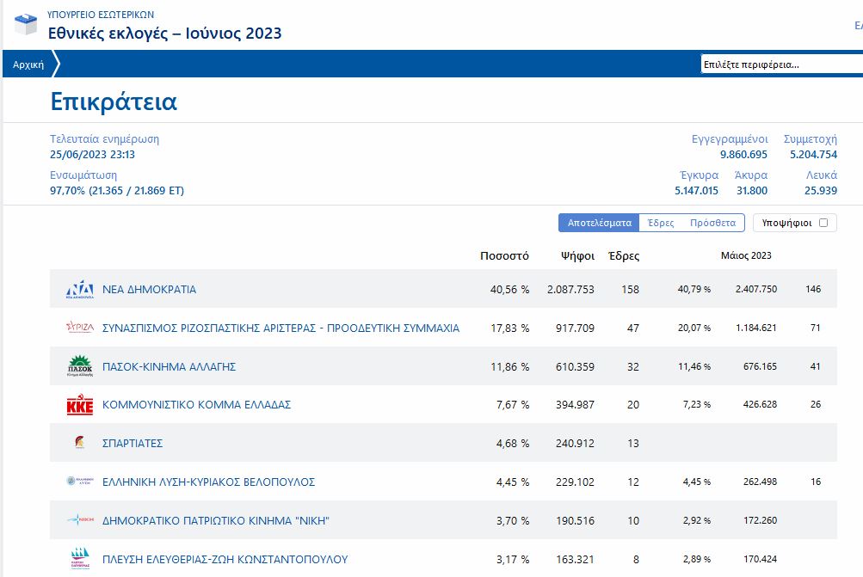Enable the Υποψήφιοι checkbox

click(823, 223)
